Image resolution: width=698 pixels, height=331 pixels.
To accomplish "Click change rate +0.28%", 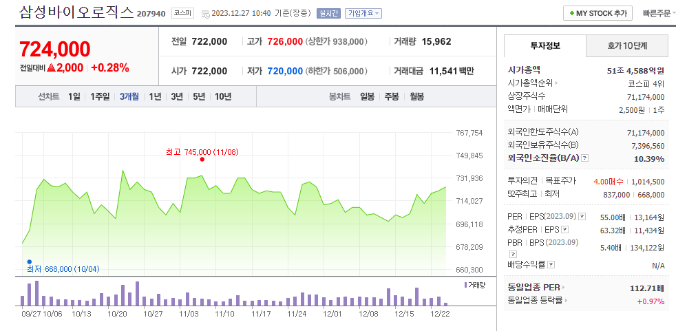I will tap(110, 68).
